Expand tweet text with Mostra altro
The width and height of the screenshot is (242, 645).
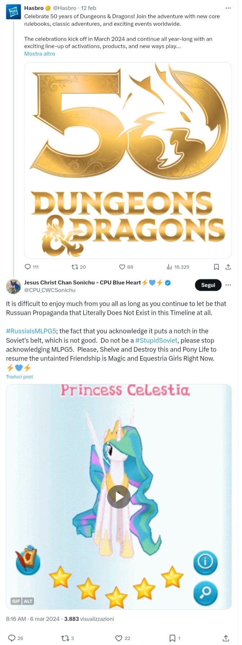click(40, 54)
